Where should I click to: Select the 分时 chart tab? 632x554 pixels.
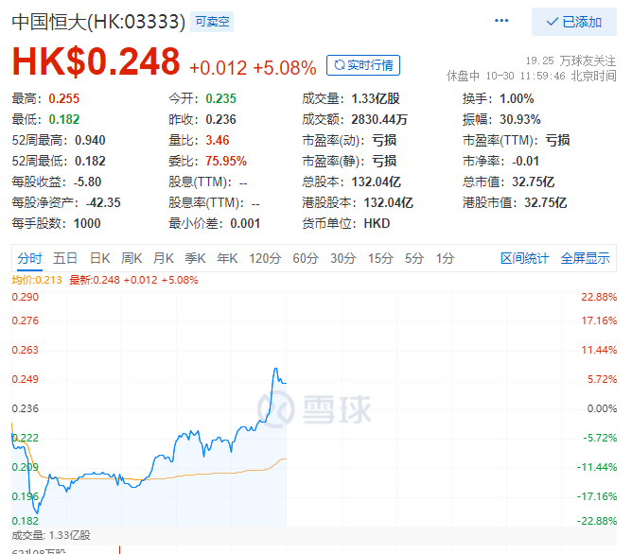29,258
